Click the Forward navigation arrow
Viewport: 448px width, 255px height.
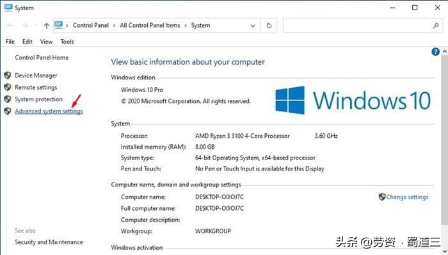[x=25, y=26]
